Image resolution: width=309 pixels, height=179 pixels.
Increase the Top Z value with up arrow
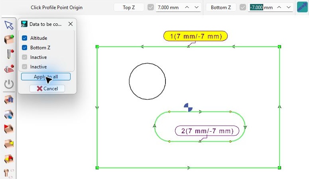click(x=187, y=7)
